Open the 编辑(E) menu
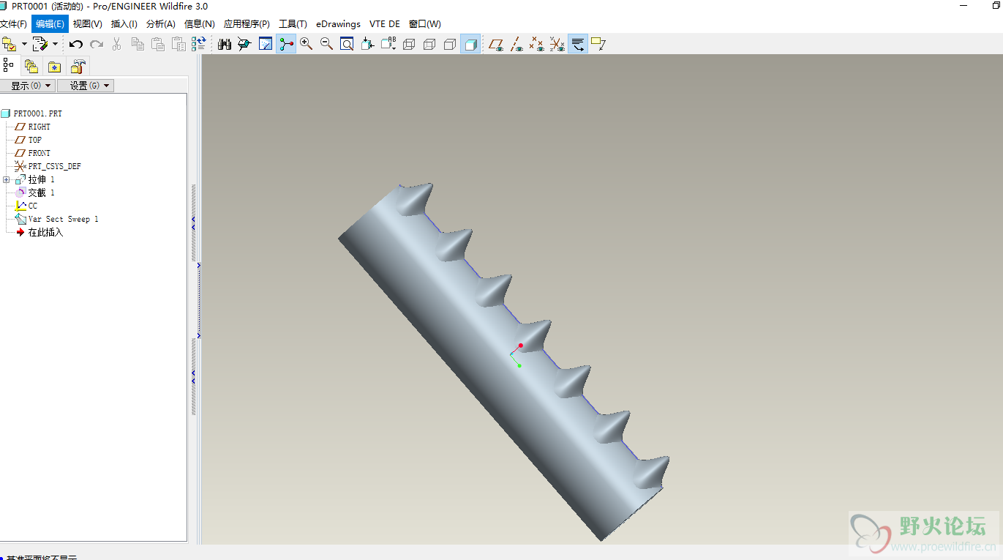This screenshot has width=1003, height=560. click(x=50, y=24)
